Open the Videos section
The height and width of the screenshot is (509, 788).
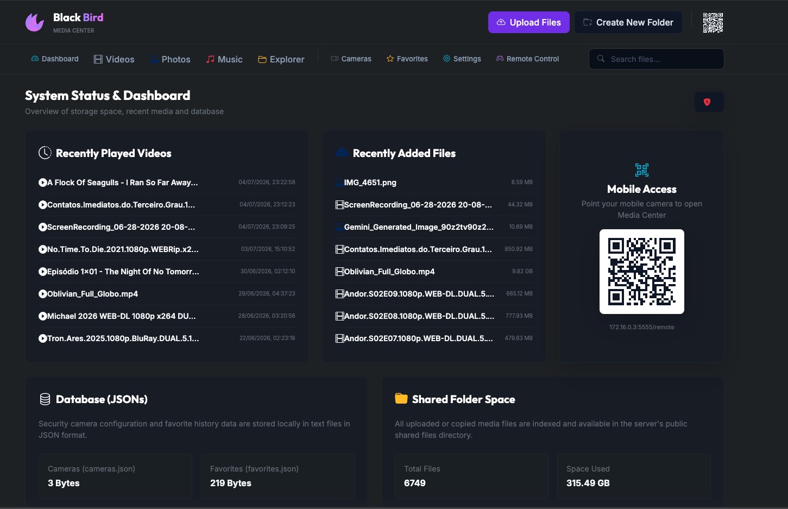click(x=114, y=59)
